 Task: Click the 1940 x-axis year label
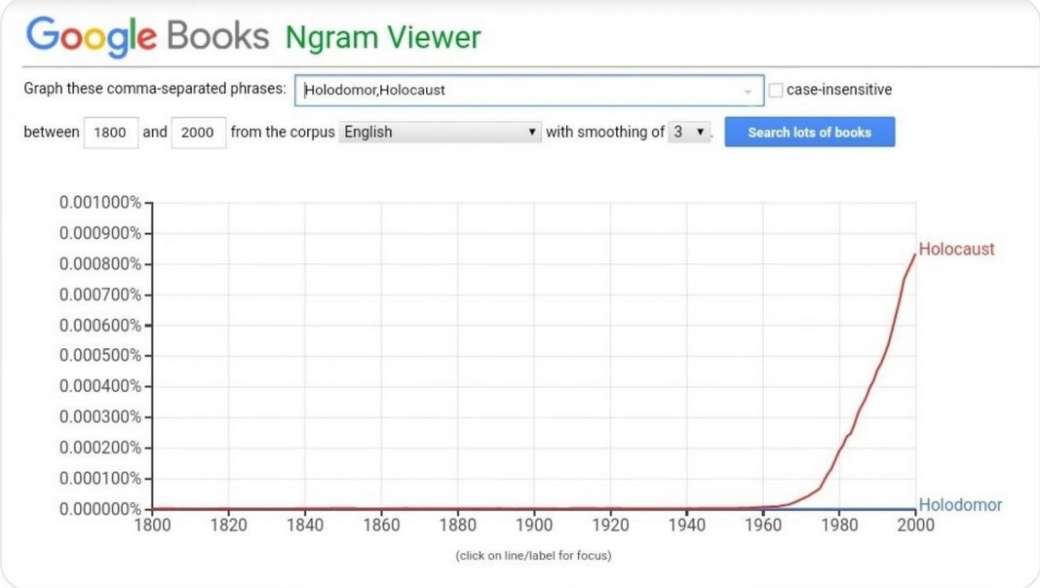686,526
